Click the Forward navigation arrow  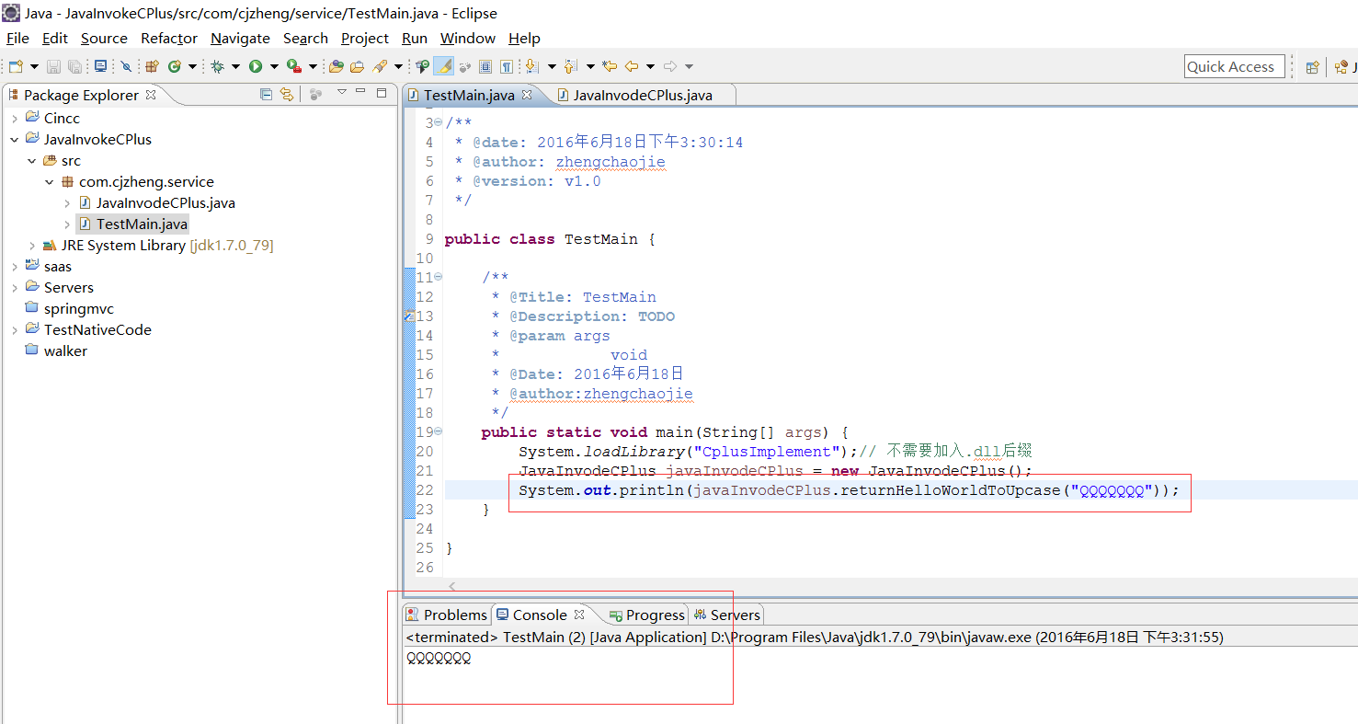(x=670, y=66)
